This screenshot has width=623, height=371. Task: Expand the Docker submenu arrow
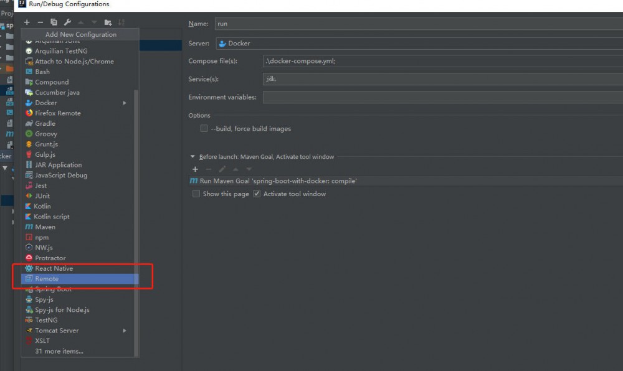pos(125,103)
